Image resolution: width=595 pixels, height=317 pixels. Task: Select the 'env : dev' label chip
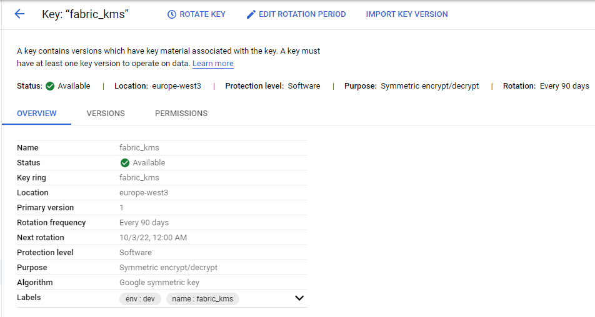140,299
